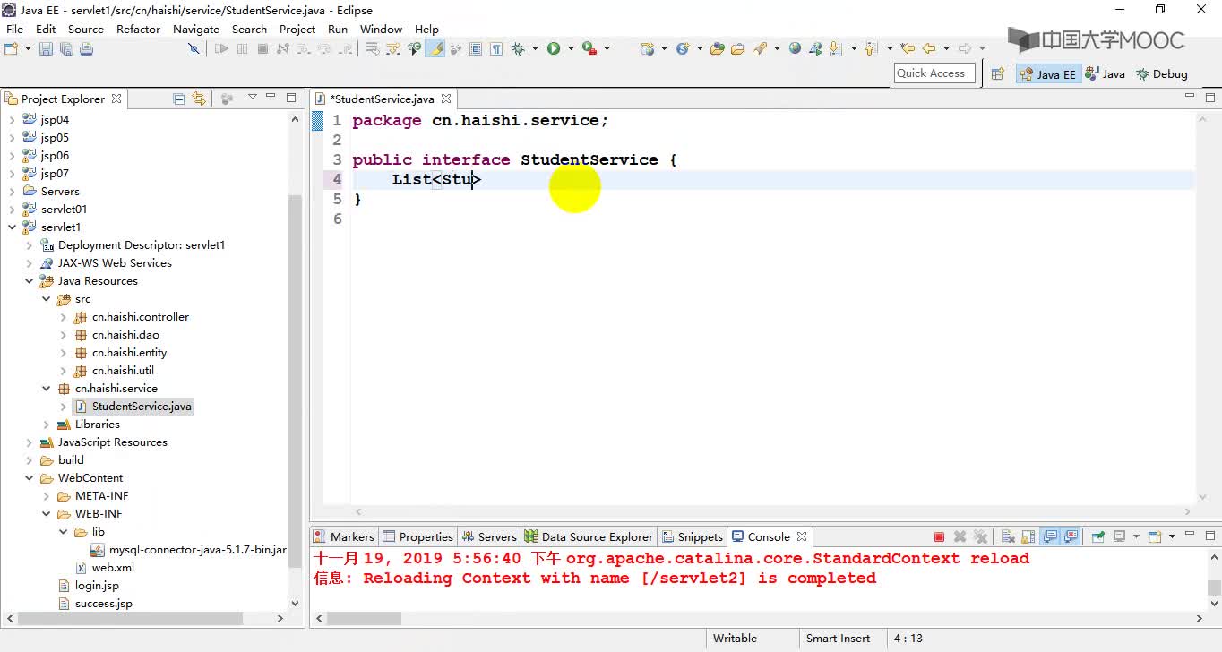Switch to Java perspective
This screenshot has width=1222, height=652.
(x=1105, y=74)
